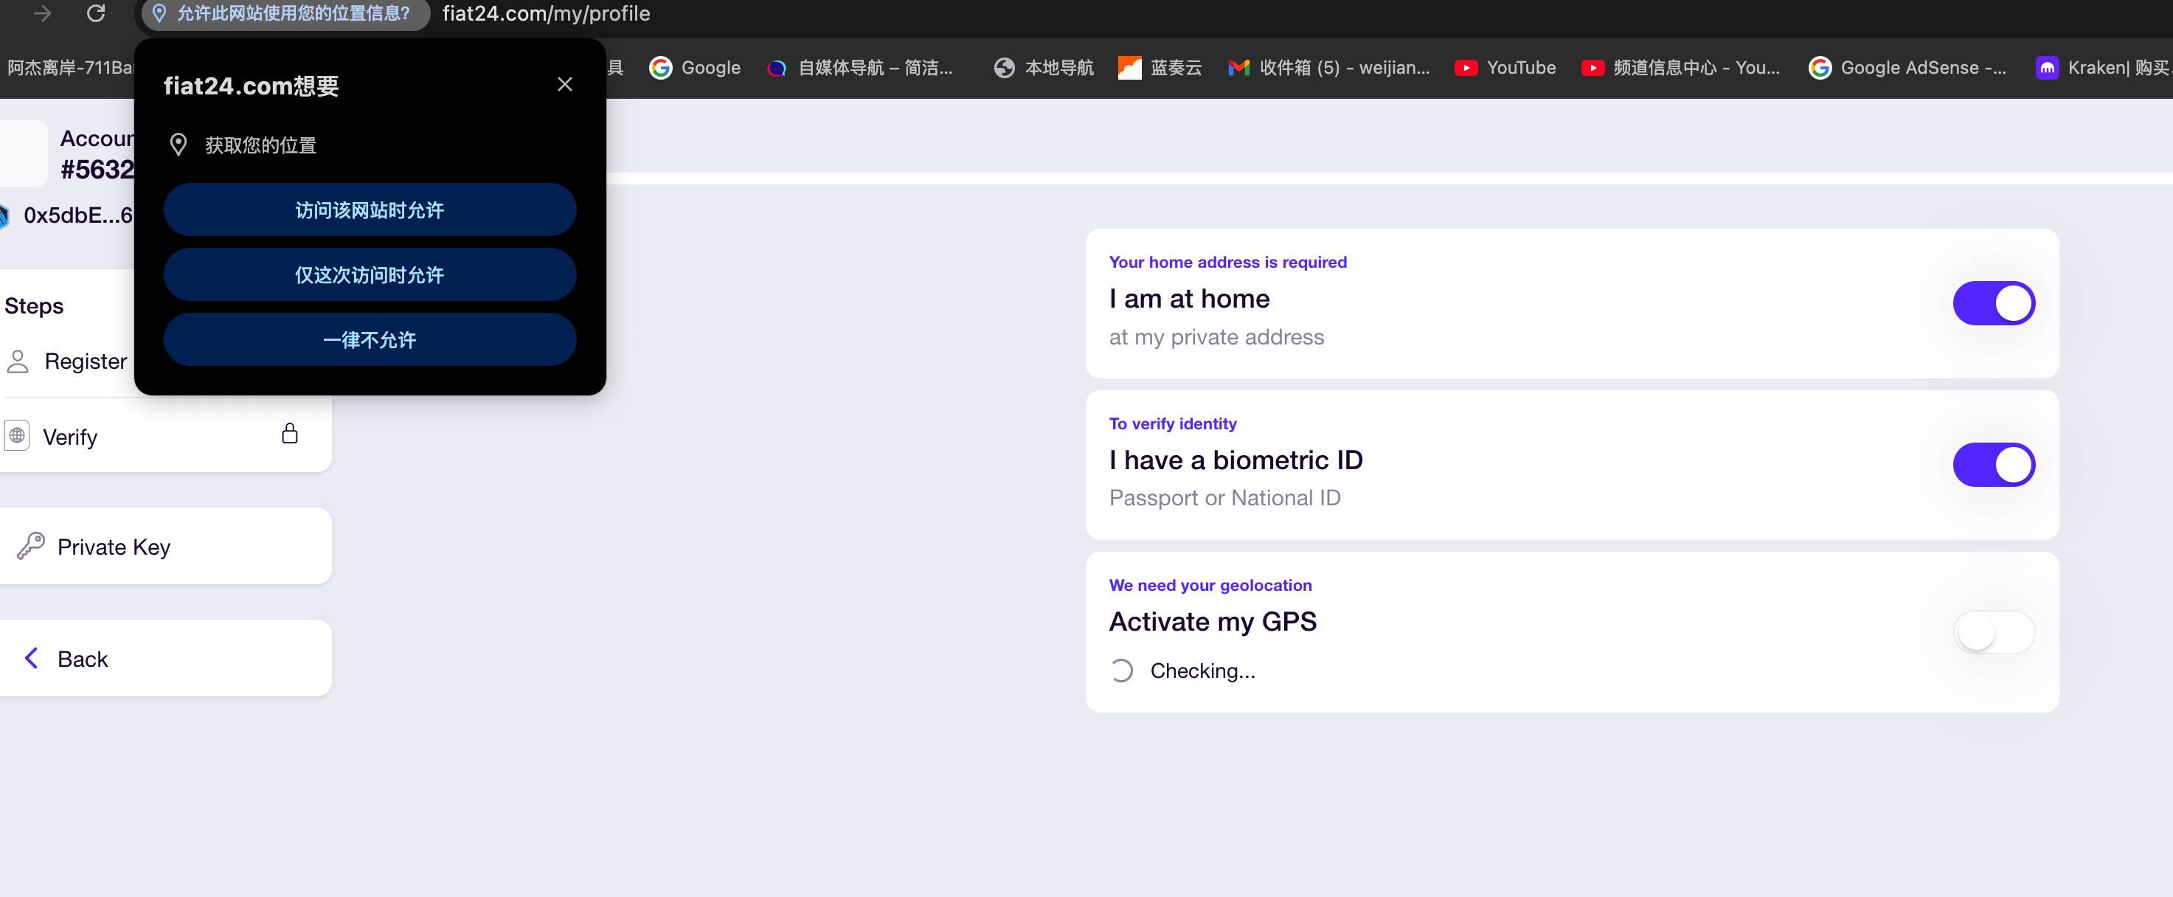This screenshot has width=2173, height=897.
Task: Click the fiat24.com/my/profile address field
Action: [546, 13]
